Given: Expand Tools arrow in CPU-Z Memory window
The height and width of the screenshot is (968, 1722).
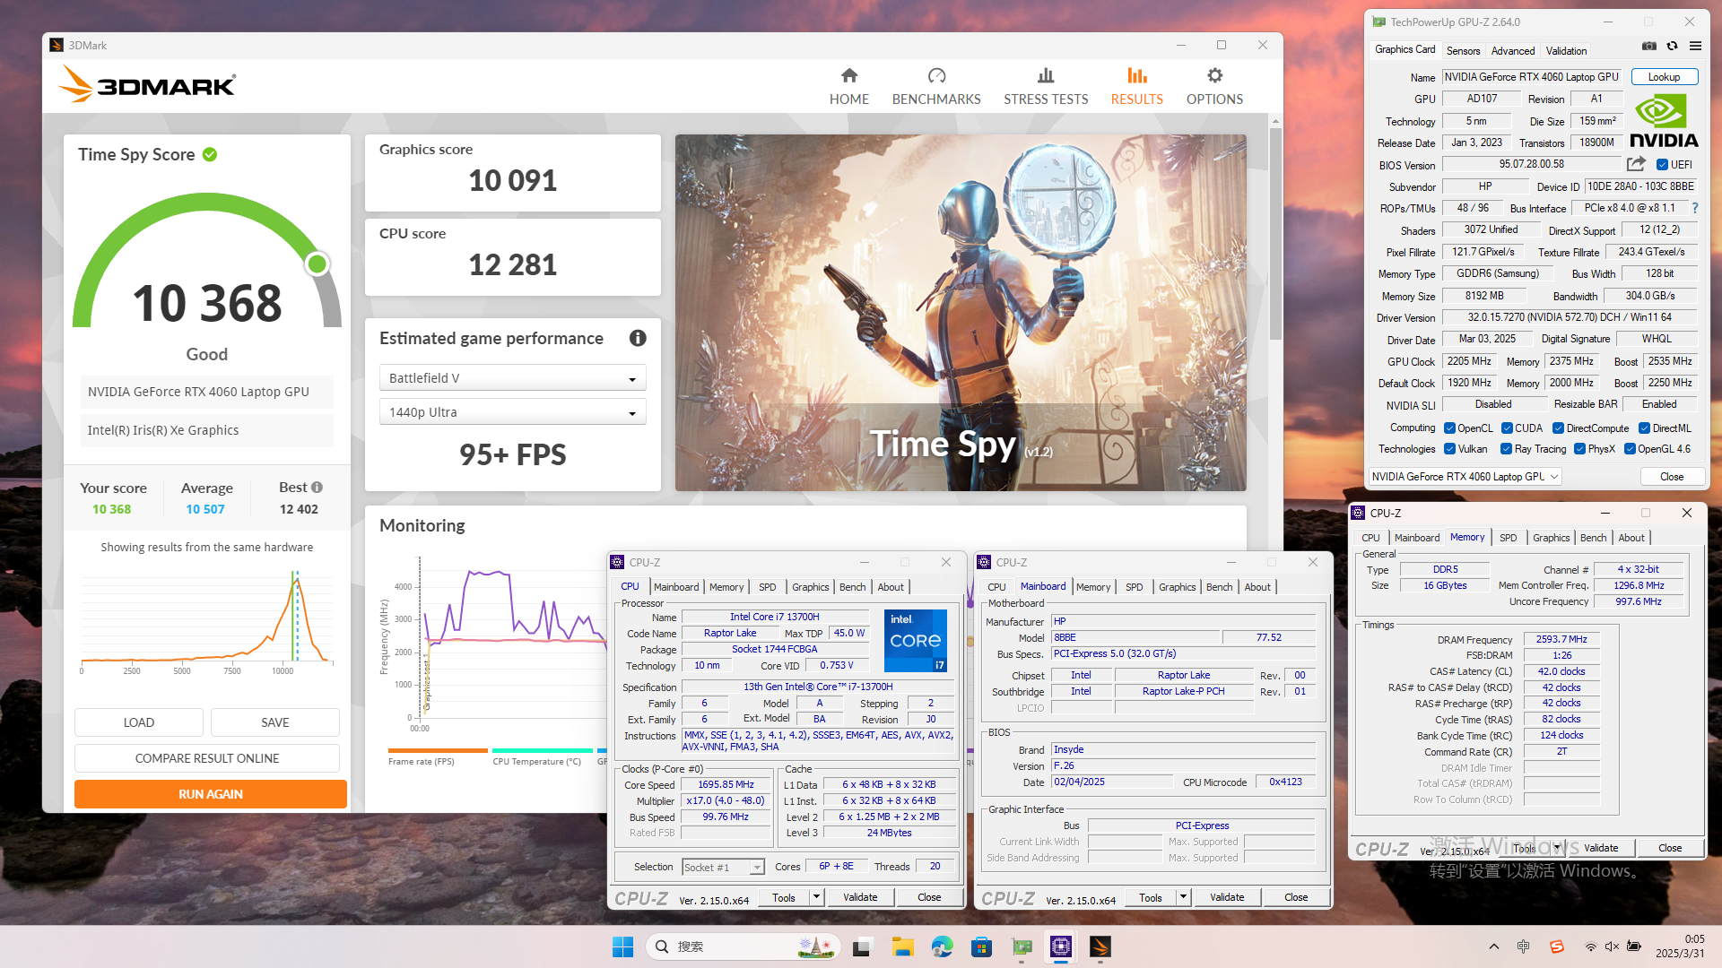Looking at the screenshot, I should (1557, 848).
